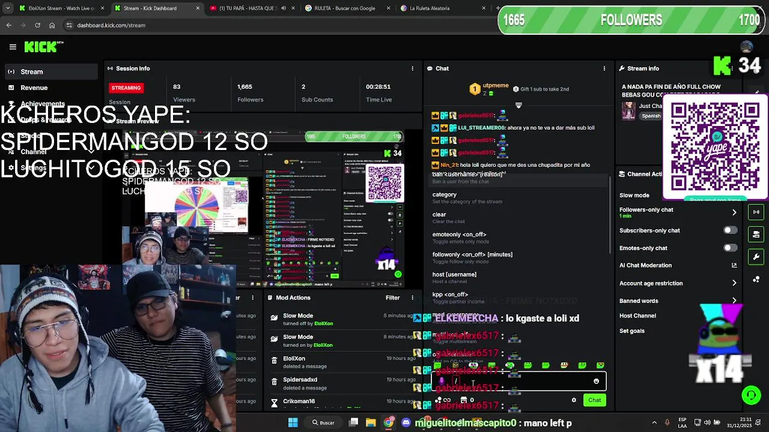Toggle Emotes-only chat switch
769x432 pixels.
[x=729, y=248]
